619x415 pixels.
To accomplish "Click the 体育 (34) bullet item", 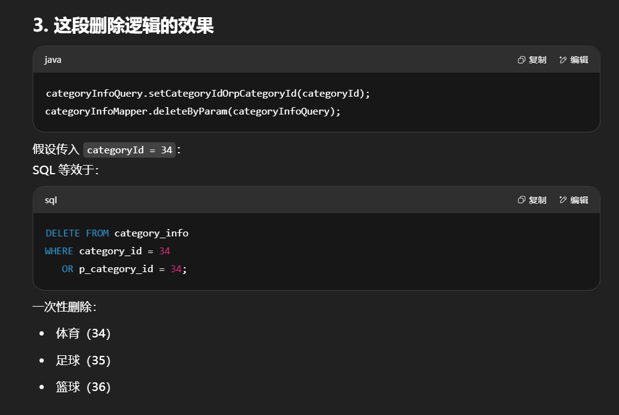I will 83,333.
